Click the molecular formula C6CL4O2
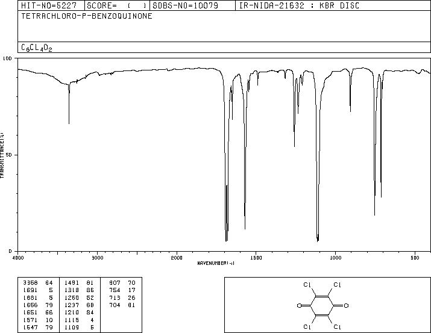This screenshot has width=431, height=333. click(x=37, y=48)
